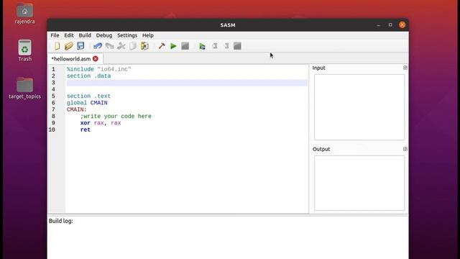Click inside the Input text box

coord(359,107)
